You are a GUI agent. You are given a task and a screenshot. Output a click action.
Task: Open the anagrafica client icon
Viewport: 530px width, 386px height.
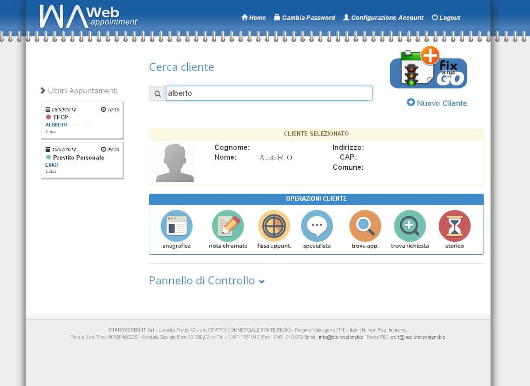pos(176,226)
